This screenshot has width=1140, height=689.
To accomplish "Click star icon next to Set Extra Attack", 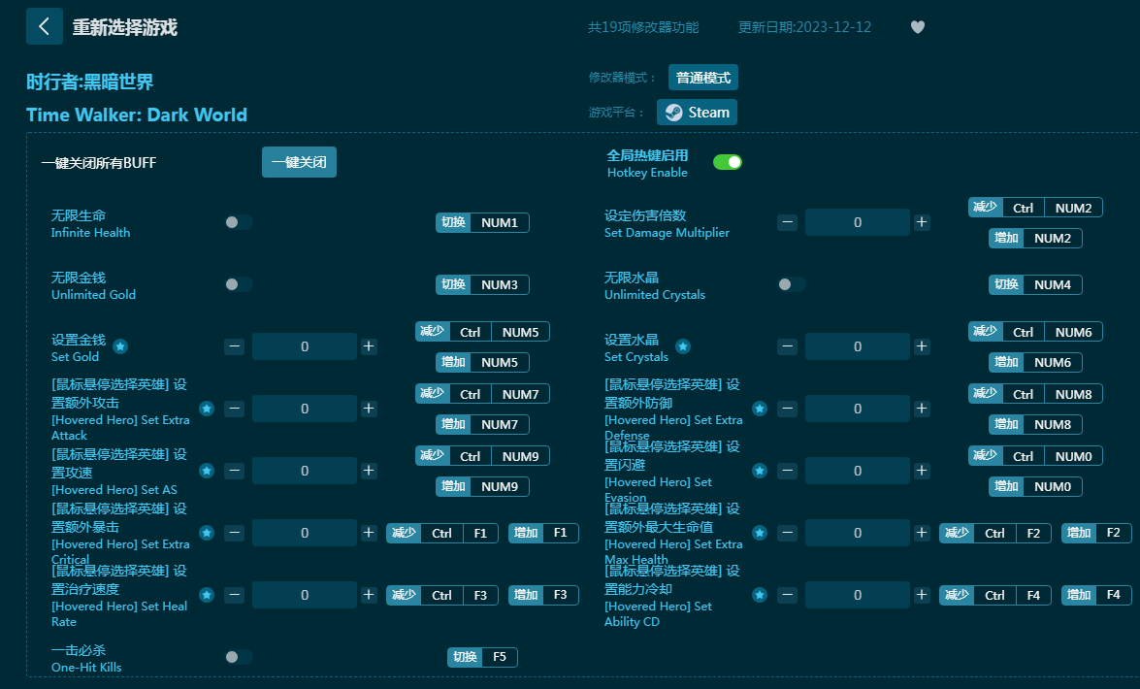I will pos(207,409).
